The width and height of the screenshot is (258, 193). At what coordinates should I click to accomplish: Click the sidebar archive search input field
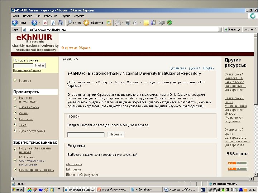pos(23,66)
